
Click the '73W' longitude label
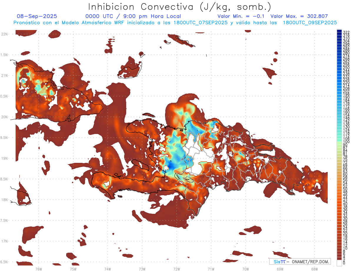[x=142, y=269]
